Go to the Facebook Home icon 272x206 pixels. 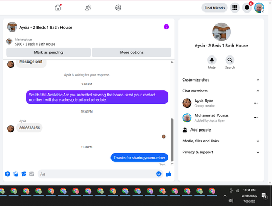pos(58,8)
